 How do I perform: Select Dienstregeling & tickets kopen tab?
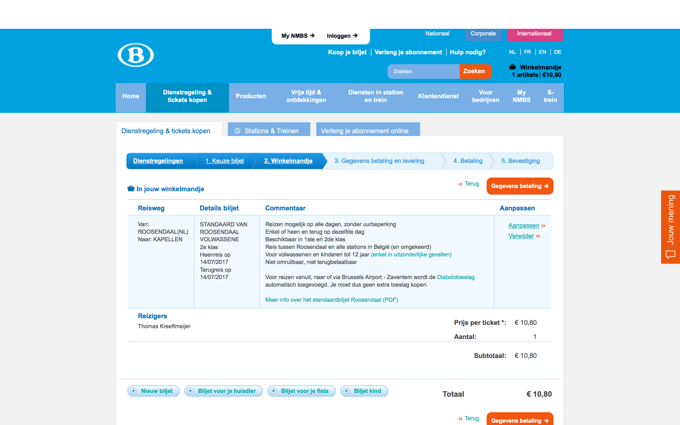169,129
